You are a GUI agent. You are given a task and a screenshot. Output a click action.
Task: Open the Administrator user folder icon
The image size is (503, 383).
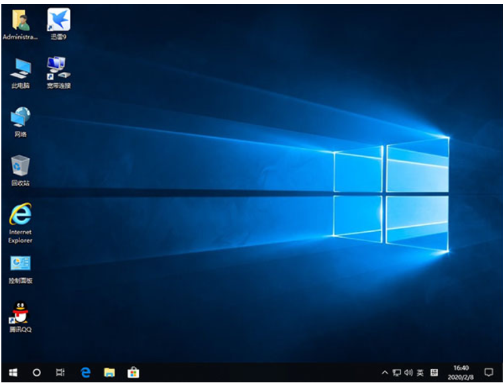click(20, 21)
